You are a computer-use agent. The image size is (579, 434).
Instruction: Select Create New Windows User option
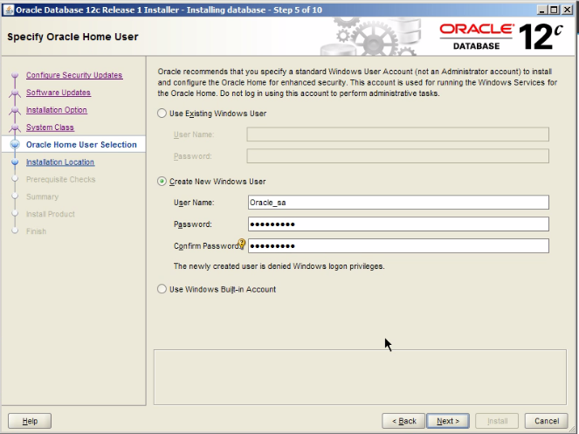(162, 182)
